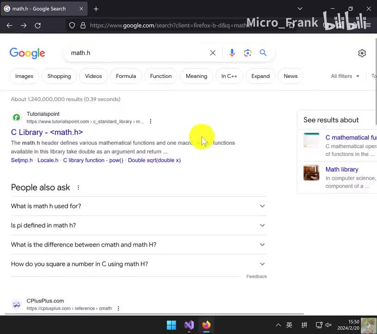Apply the In C++ search chip

click(x=229, y=76)
